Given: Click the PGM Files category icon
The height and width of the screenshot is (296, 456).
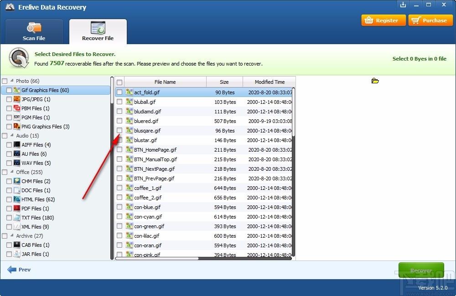Looking at the screenshot, I should click(17, 117).
